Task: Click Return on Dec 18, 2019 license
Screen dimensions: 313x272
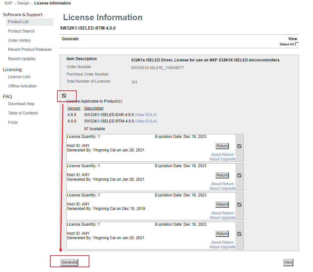Action: [x=222, y=204]
